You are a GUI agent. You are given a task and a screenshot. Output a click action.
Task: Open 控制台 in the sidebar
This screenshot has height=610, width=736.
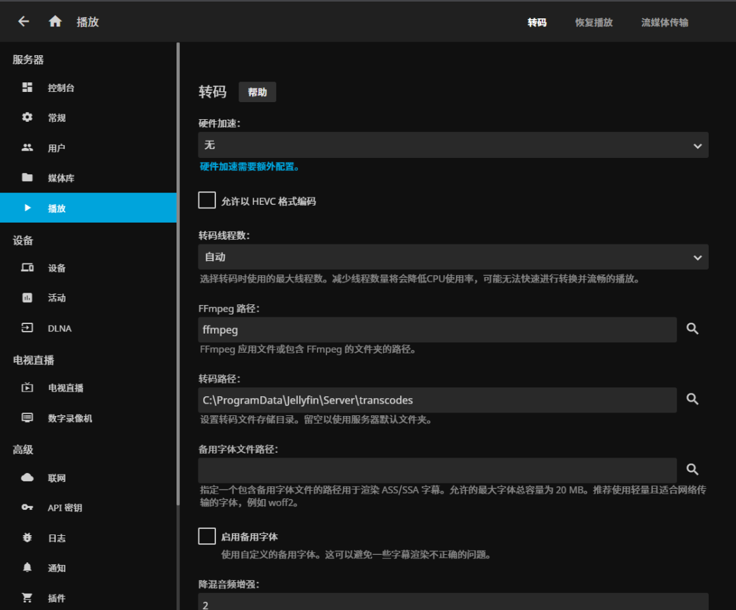pyautogui.click(x=88, y=88)
